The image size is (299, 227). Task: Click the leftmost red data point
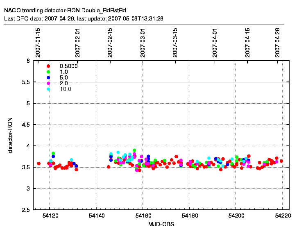point(39,163)
